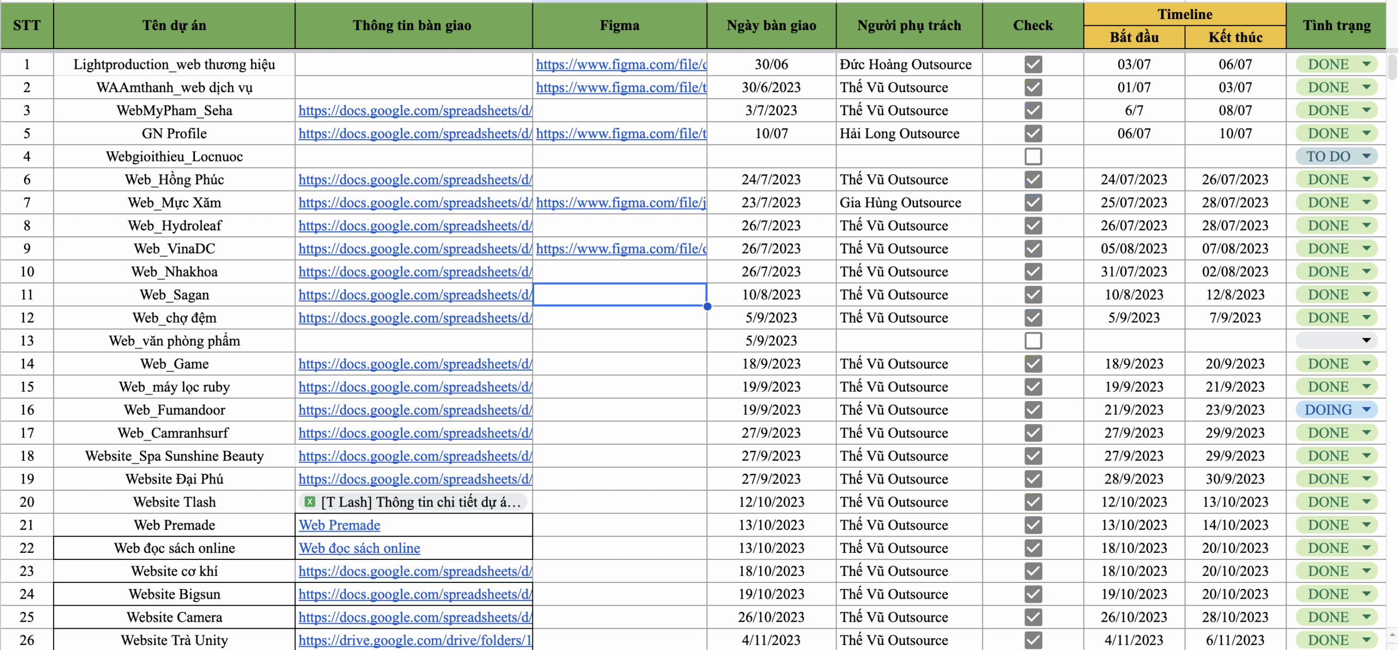This screenshot has width=1398, height=650.
Task: Open the TO DO status dropdown
Action: coord(1366,157)
